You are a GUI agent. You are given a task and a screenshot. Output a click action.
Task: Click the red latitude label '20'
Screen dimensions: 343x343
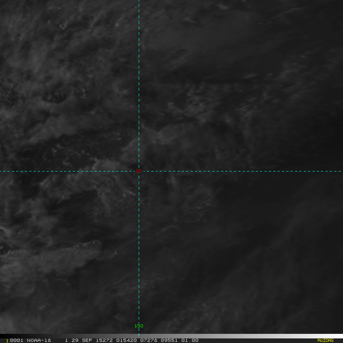[139, 171]
